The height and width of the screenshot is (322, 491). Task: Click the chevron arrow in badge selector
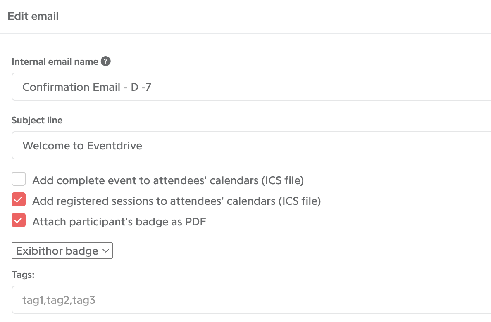106,251
